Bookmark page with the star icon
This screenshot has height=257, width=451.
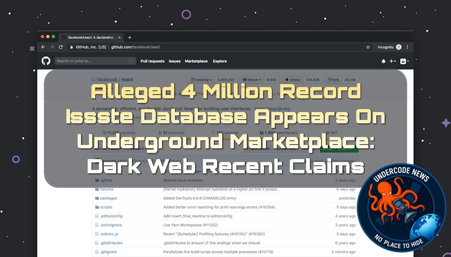coord(368,47)
